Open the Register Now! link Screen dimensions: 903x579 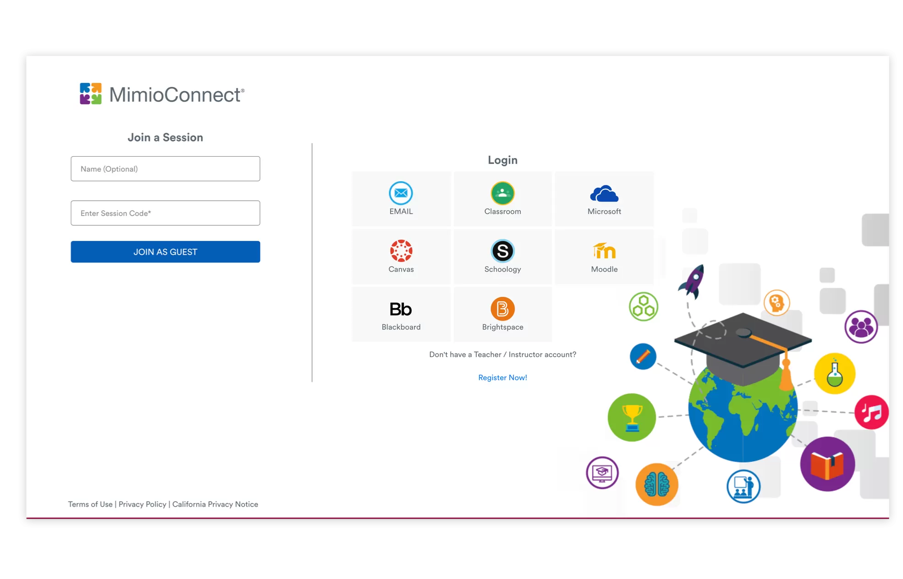coord(502,377)
